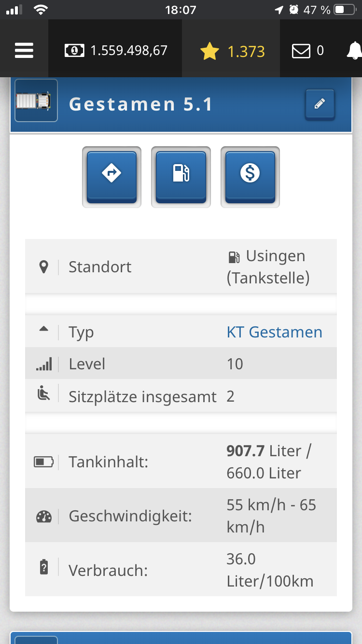This screenshot has height=644, width=362.
Task: Click the Gestamen truck thumbnail
Action: (36, 101)
